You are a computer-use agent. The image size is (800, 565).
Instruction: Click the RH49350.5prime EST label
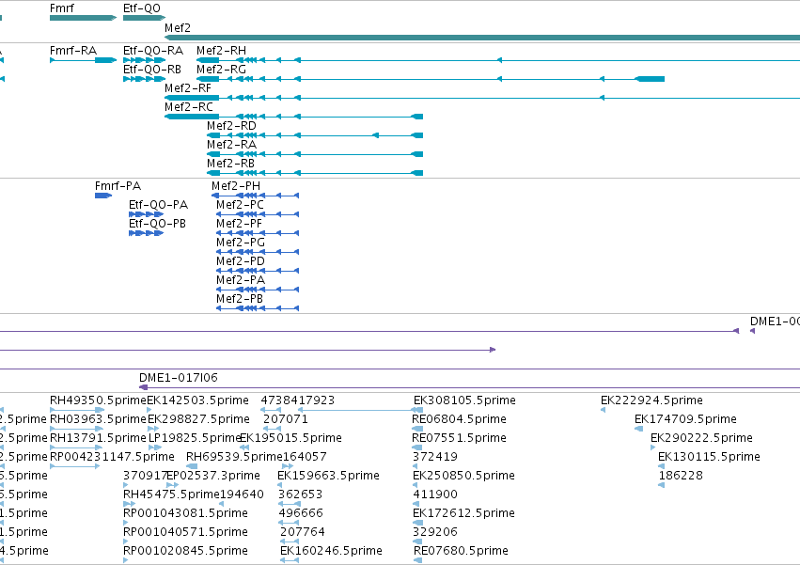pos(98,400)
